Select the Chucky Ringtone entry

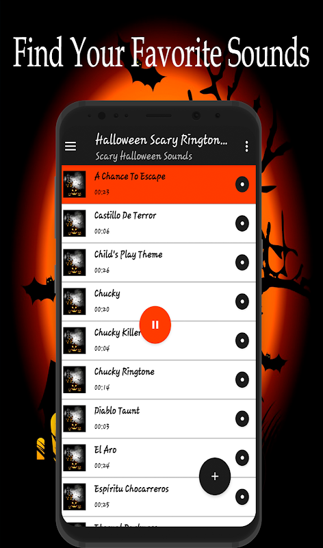click(x=159, y=380)
